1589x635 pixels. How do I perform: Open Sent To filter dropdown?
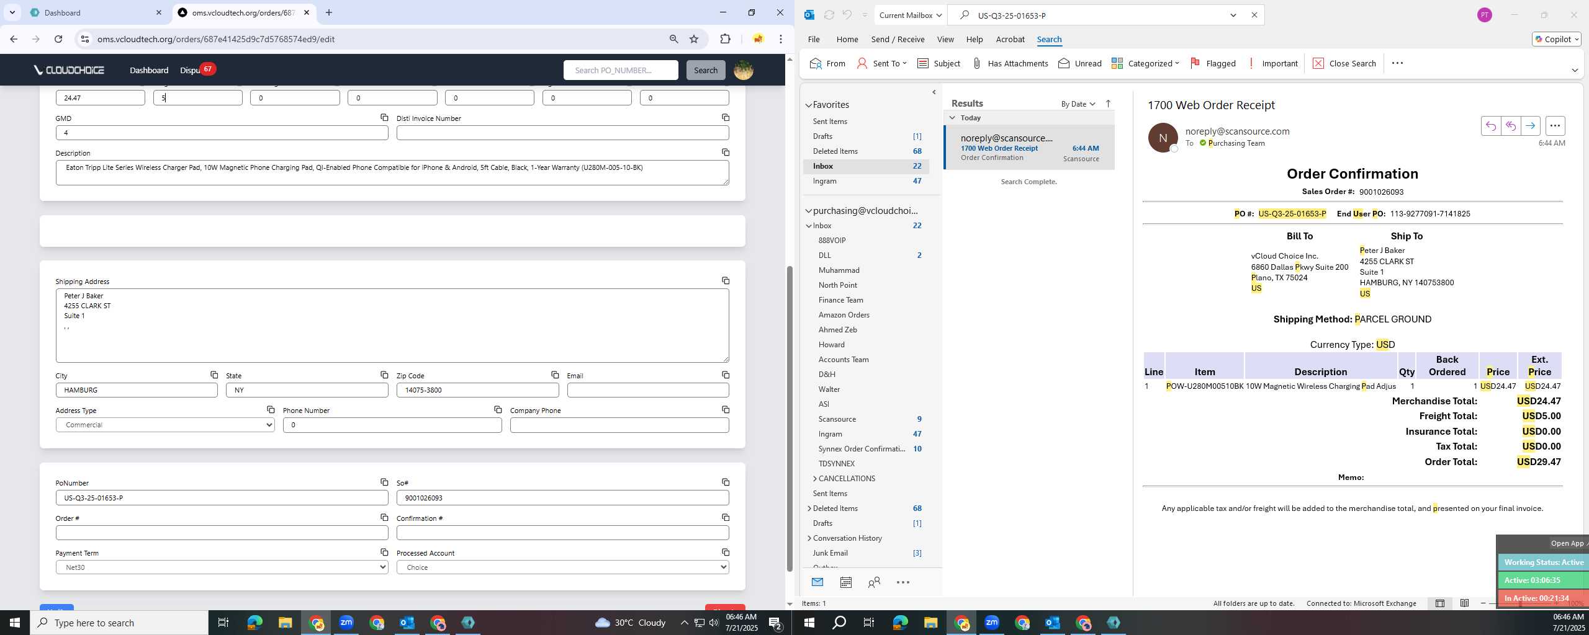coord(881,63)
